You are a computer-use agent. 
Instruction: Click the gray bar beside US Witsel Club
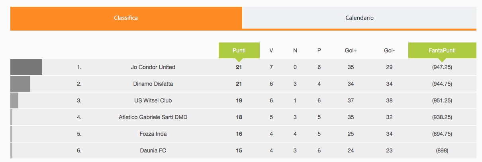[x=14, y=100]
